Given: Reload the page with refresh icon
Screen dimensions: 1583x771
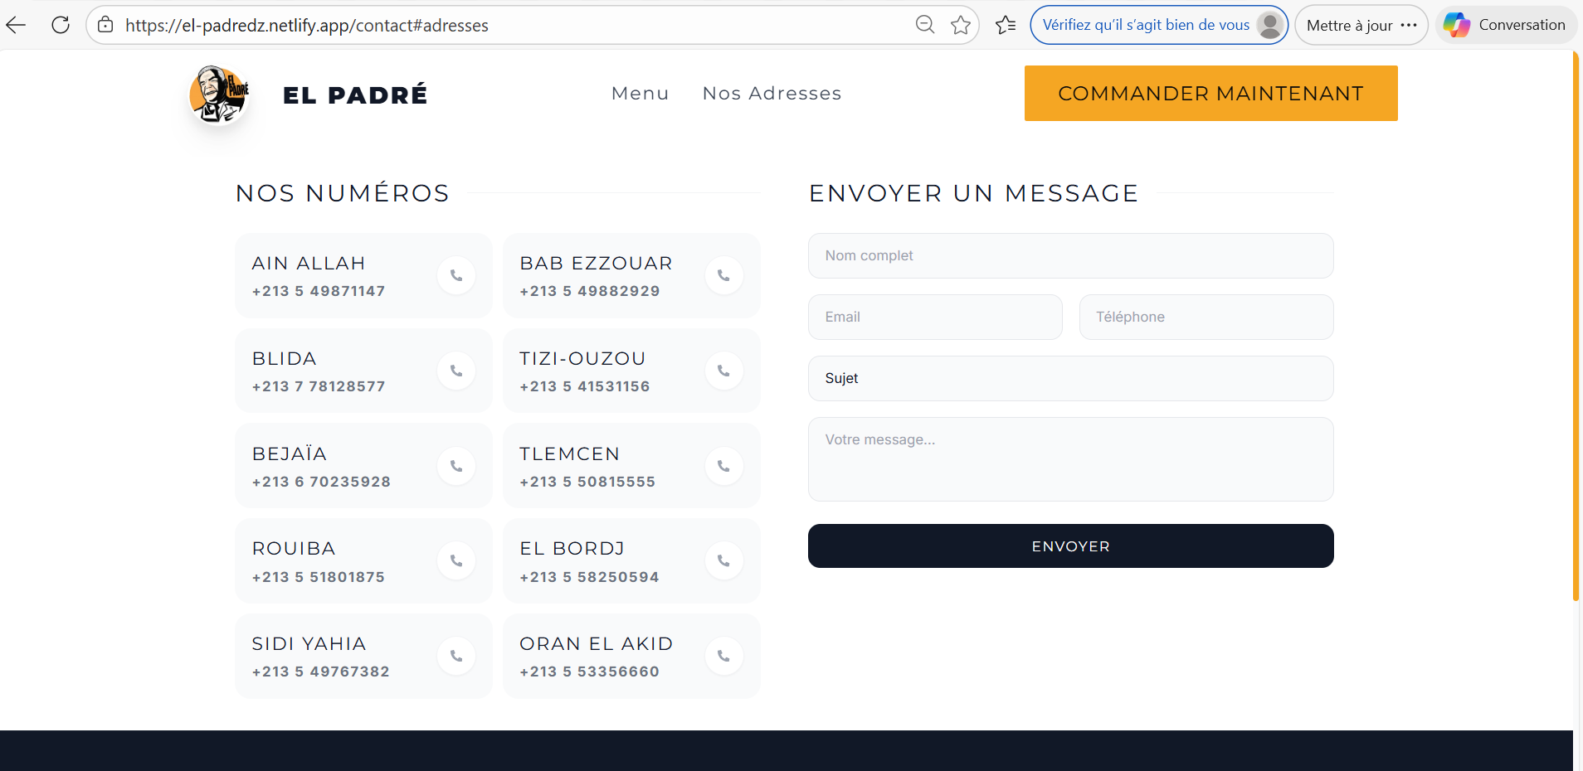Looking at the screenshot, I should coord(61,25).
